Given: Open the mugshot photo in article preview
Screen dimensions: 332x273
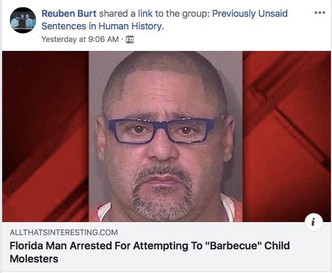Looking at the screenshot, I should [x=166, y=136].
